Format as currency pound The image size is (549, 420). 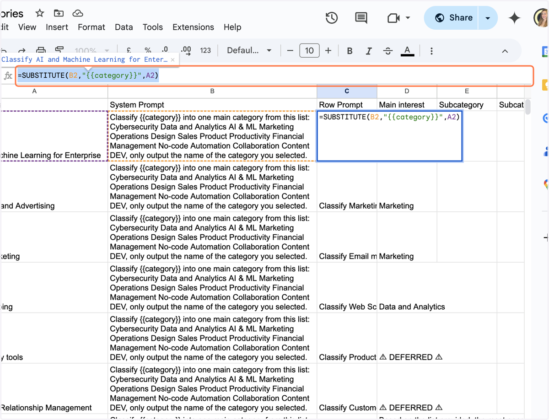[129, 50]
